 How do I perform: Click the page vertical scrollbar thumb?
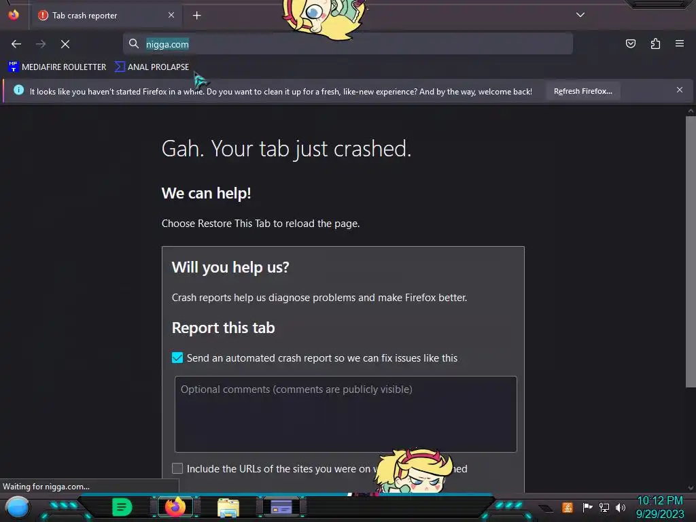[x=691, y=251]
